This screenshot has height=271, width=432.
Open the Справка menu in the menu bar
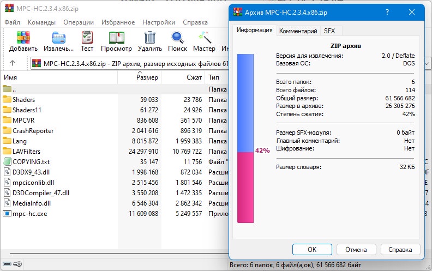click(x=195, y=22)
